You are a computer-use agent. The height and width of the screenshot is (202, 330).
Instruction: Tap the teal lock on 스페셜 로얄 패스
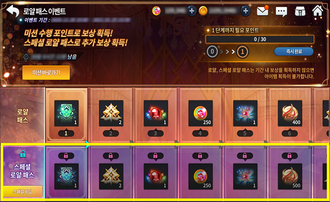[23, 154]
